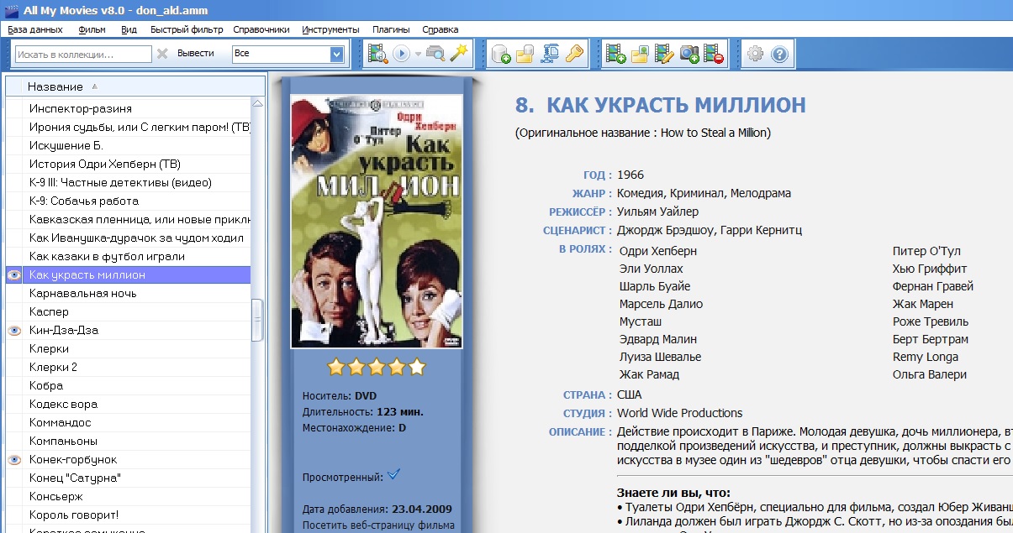Select 'Кодекс вора' in the list
Image resolution: width=1013 pixels, height=533 pixels.
click(128, 404)
